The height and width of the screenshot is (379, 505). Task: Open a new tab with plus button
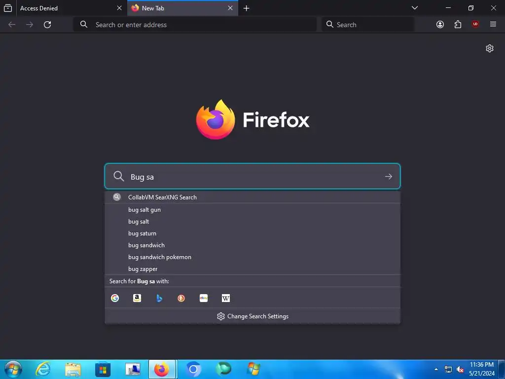247,8
